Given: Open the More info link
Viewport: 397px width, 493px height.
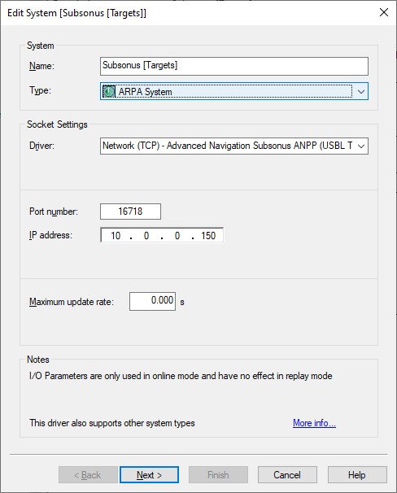Looking at the screenshot, I should (314, 423).
